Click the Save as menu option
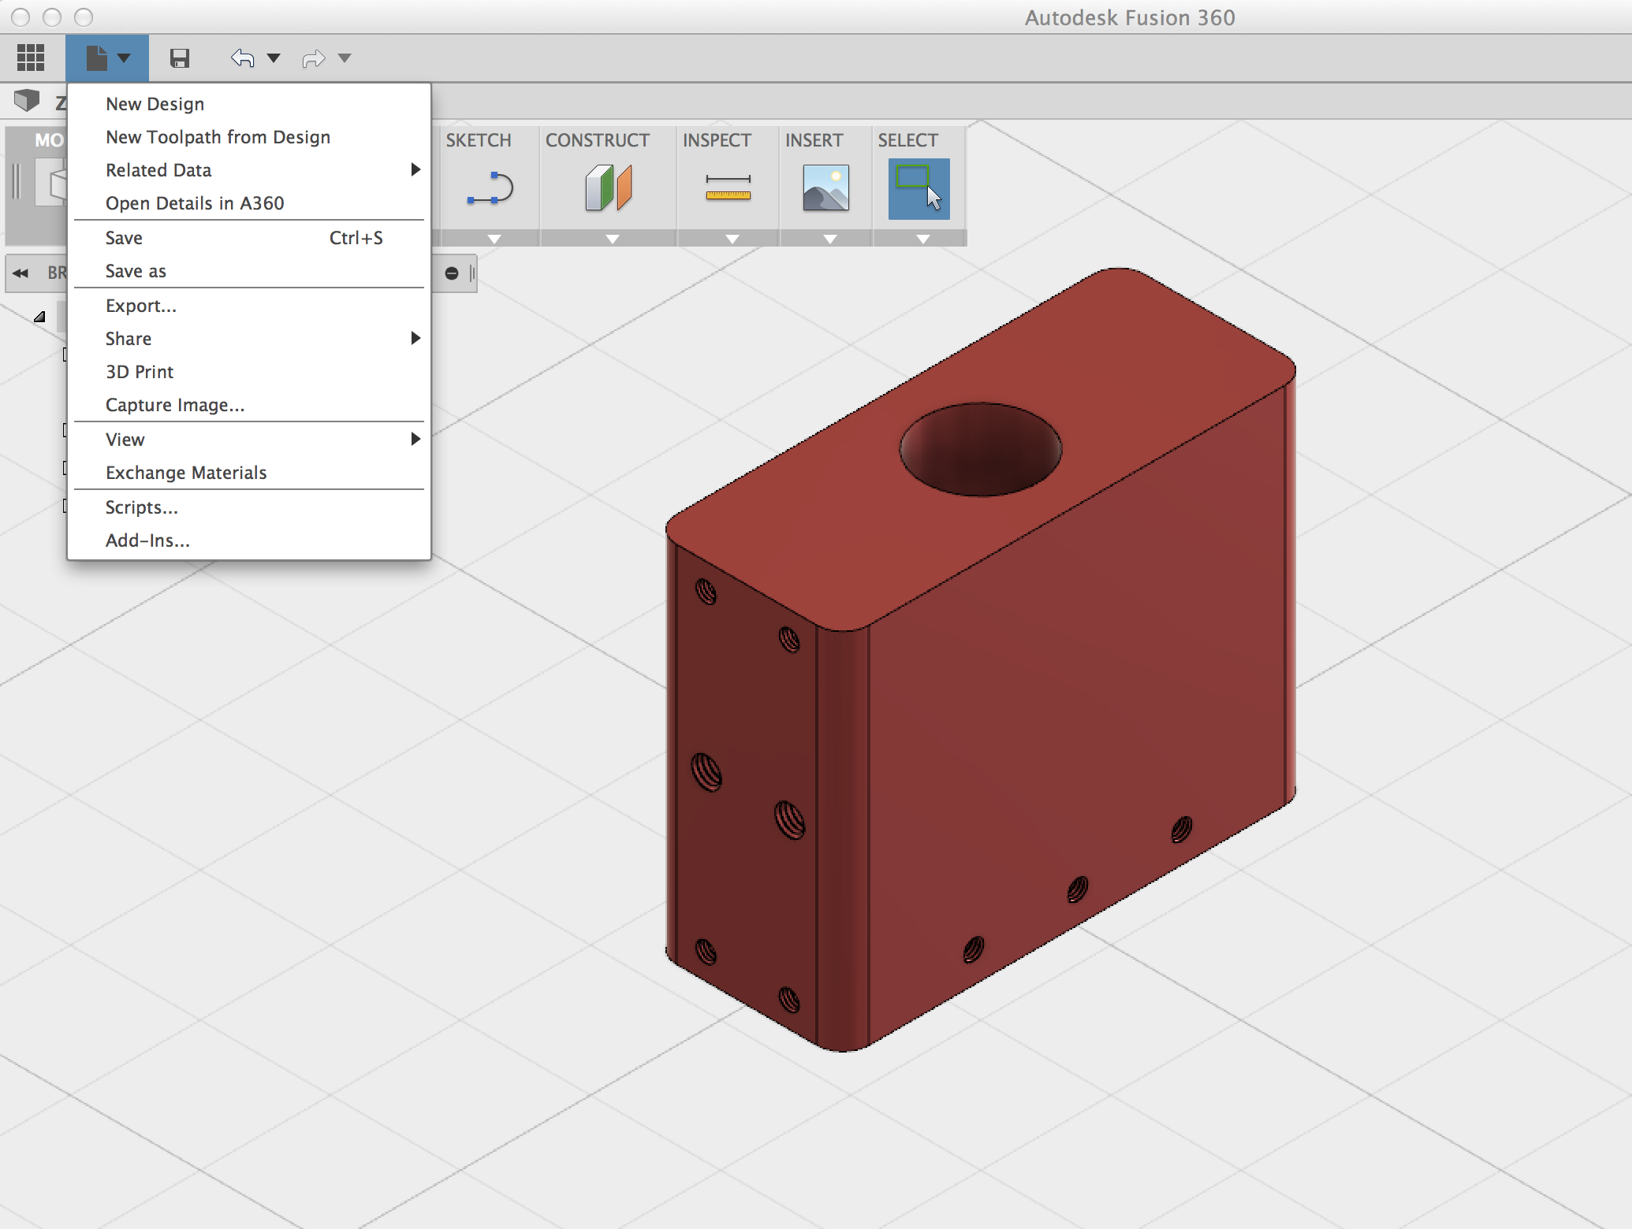This screenshot has height=1229, width=1632. pos(135,270)
